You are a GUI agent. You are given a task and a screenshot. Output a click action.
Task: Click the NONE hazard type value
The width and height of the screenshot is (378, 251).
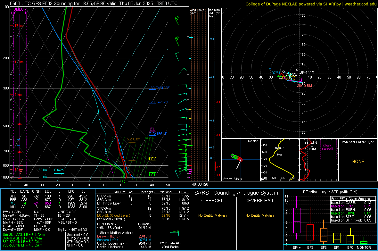[358, 162]
